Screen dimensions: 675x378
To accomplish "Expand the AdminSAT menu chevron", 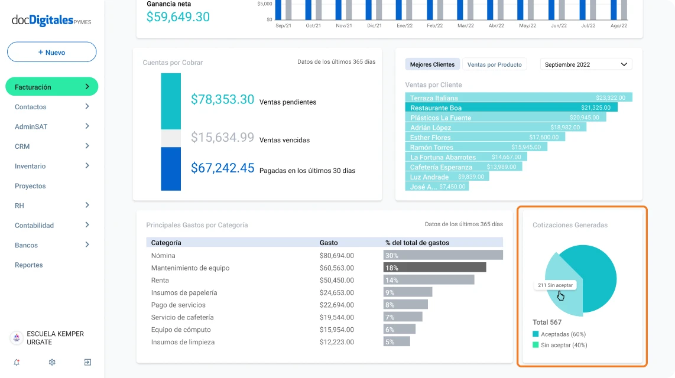I will click(87, 126).
